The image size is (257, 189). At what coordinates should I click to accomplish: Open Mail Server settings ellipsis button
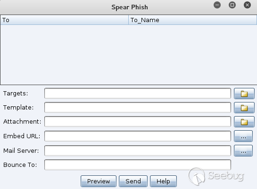coord(243,150)
